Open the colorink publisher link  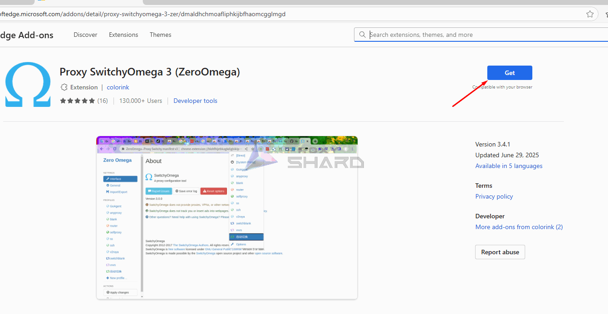click(118, 87)
